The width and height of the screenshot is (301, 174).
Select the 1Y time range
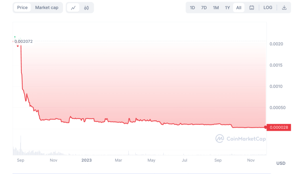(x=227, y=8)
